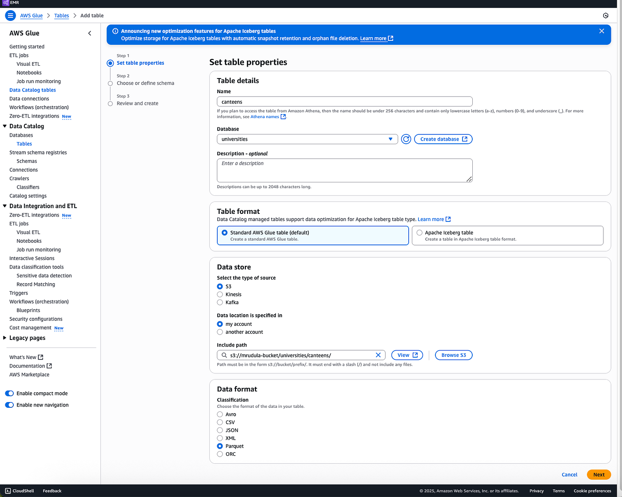
Task: Select Parquet classification
Action: tap(220, 446)
